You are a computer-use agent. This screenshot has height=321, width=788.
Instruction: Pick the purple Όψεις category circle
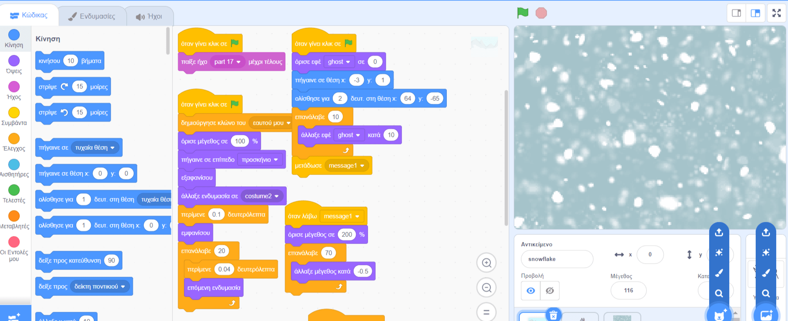[14, 64]
